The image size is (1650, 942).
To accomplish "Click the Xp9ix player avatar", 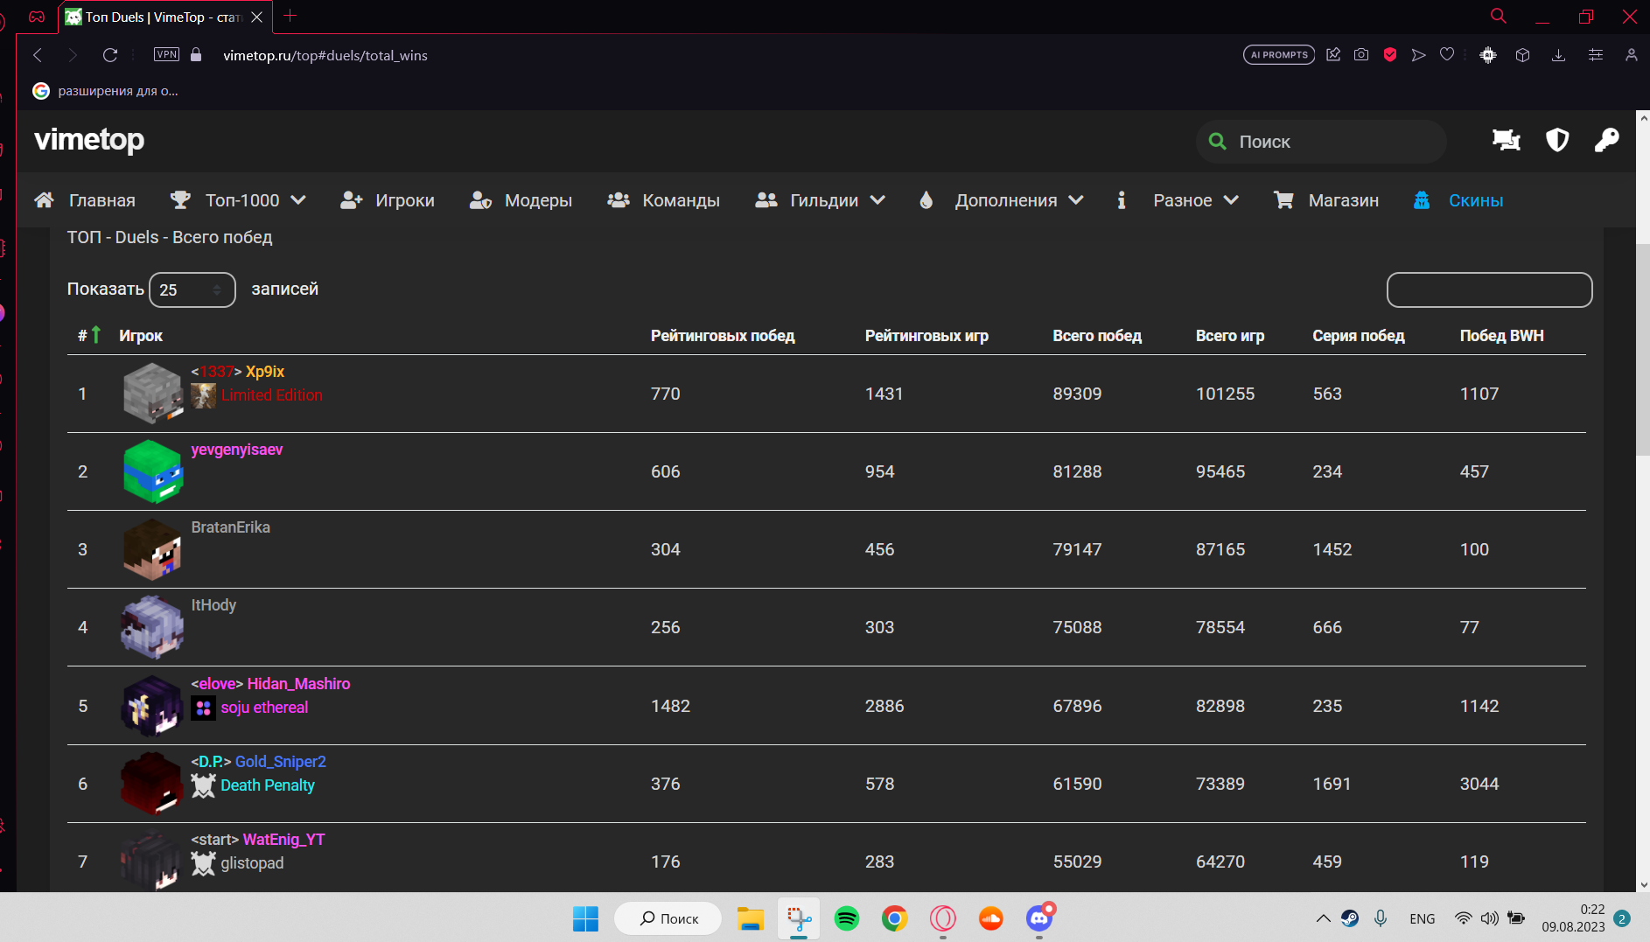I will click(152, 394).
